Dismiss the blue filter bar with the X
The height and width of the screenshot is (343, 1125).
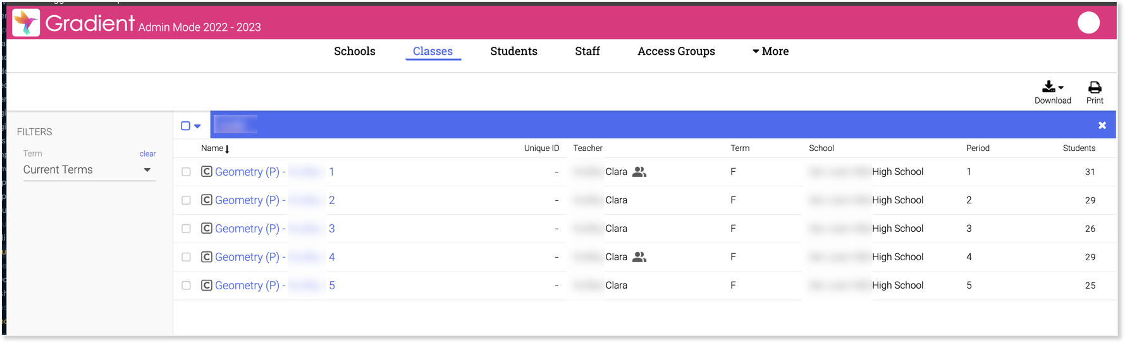(1102, 126)
